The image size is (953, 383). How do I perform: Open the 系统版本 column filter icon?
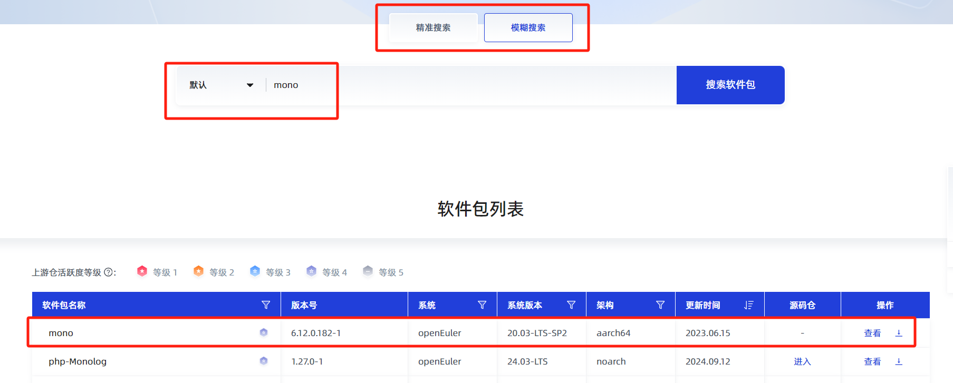coord(571,305)
